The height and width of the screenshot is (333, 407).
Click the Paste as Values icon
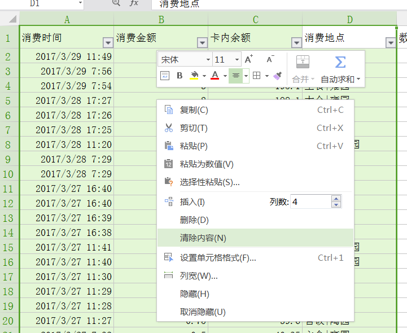(x=169, y=164)
